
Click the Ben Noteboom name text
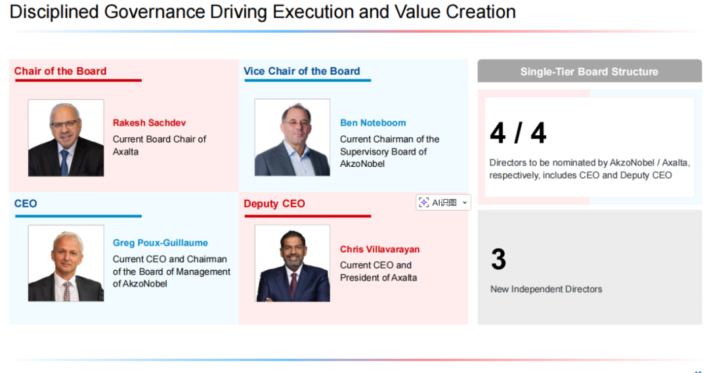coord(373,123)
